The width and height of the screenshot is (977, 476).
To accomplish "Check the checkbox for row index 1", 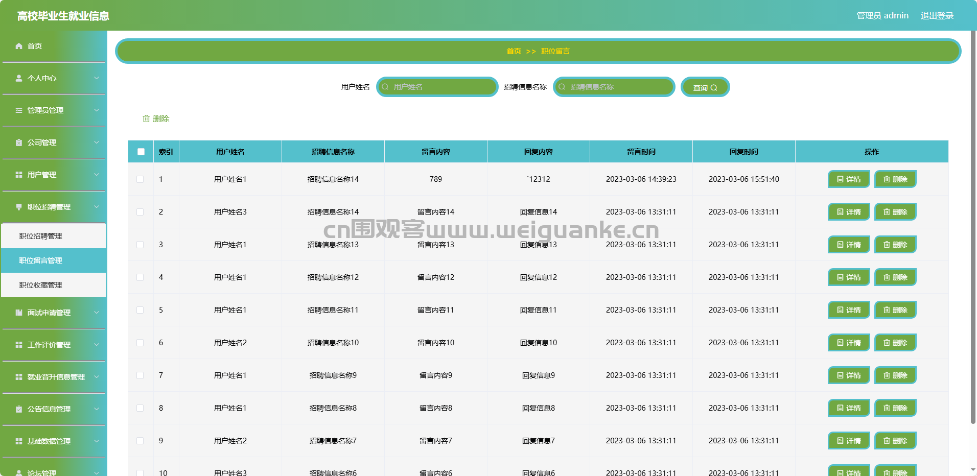I will pyautogui.click(x=140, y=179).
